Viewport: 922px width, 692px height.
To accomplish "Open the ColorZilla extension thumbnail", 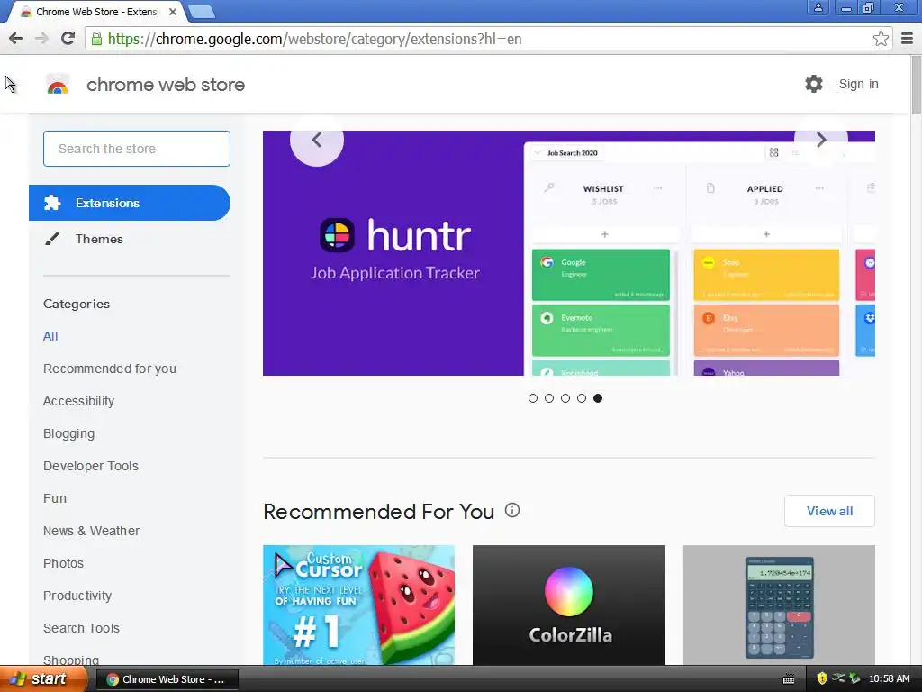I will 569,605.
